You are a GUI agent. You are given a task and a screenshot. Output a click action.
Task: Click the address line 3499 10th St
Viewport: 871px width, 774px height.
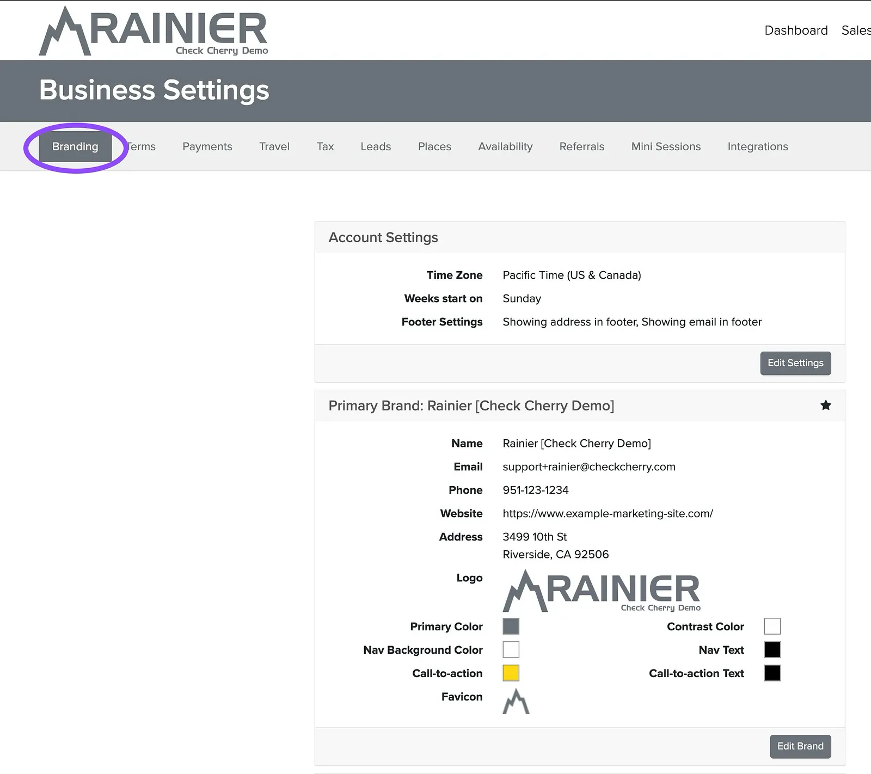tap(535, 537)
